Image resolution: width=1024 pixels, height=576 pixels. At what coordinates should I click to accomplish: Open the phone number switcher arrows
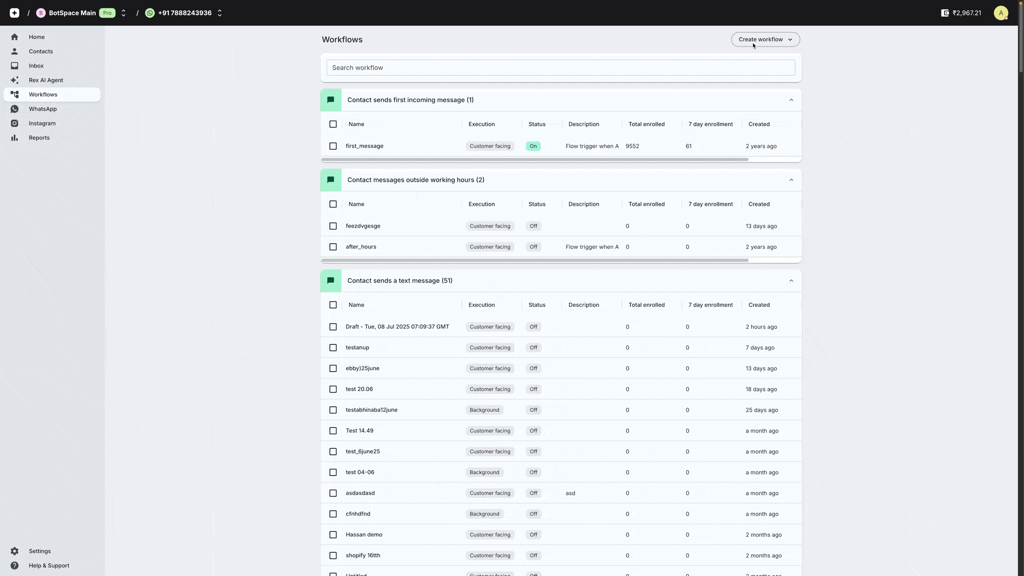pyautogui.click(x=220, y=13)
